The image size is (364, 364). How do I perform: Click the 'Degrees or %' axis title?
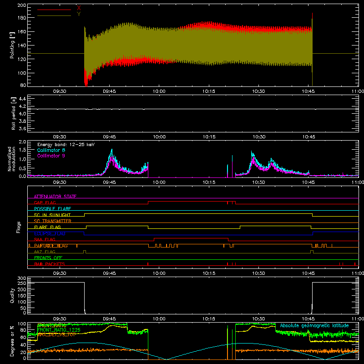coord(12,341)
